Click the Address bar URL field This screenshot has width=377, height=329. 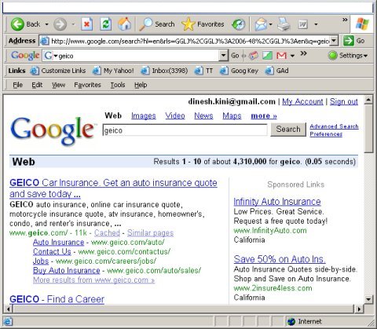pos(189,41)
